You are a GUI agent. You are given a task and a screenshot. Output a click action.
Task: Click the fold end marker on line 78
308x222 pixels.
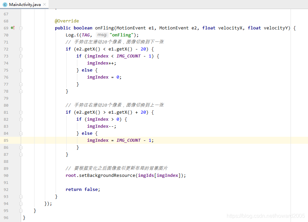click(x=21, y=91)
